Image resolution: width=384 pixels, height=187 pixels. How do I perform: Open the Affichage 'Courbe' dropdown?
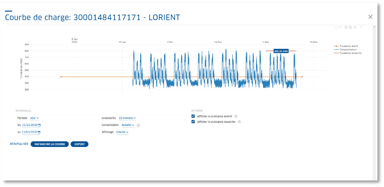(x=122, y=132)
